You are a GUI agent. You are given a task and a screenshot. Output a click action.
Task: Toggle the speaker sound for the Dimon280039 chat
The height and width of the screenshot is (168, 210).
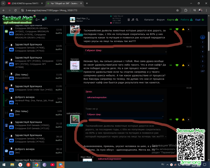pyautogui.click(x=11, y=78)
